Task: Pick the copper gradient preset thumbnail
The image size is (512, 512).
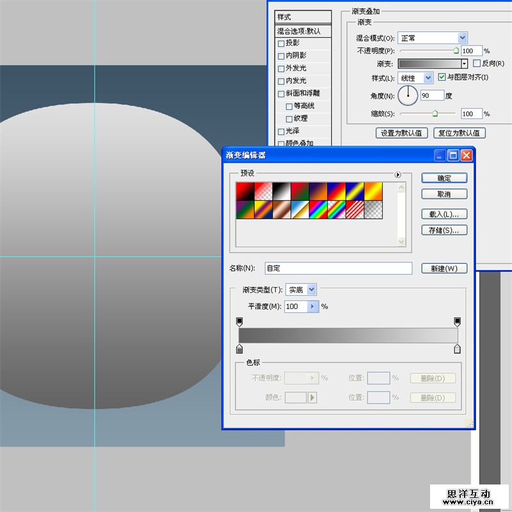Action: click(x=282, y=209)
